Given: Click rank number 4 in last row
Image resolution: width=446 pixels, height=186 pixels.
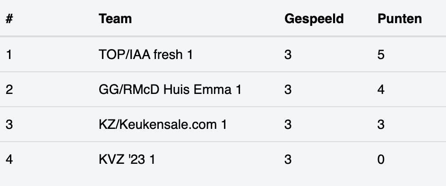Looking at the screenshot, I should coord(9,159).
